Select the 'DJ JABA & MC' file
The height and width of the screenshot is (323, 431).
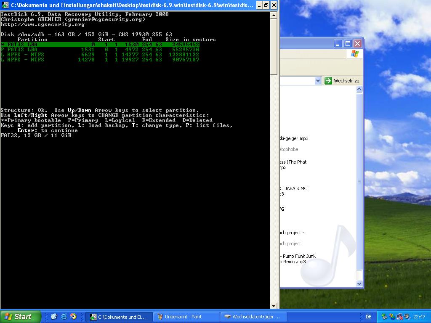click(x=293, y=191)
